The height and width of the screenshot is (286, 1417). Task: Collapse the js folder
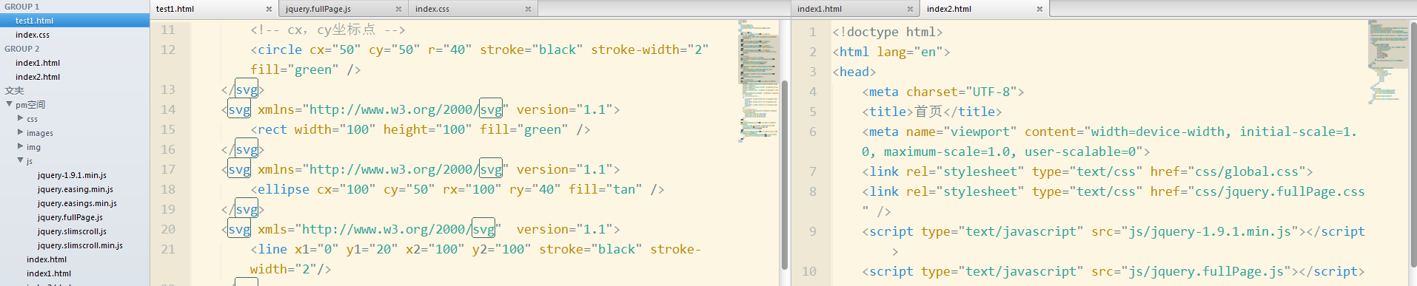20,160
